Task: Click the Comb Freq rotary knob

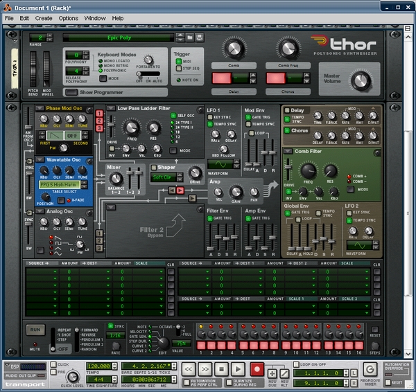Action: 288,48
